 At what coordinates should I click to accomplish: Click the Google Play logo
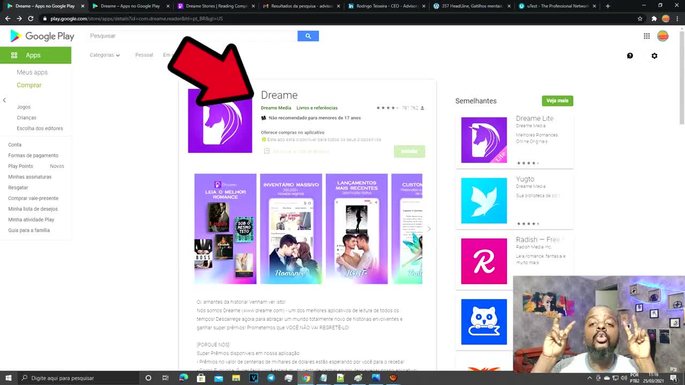click(x=42, y=36)
